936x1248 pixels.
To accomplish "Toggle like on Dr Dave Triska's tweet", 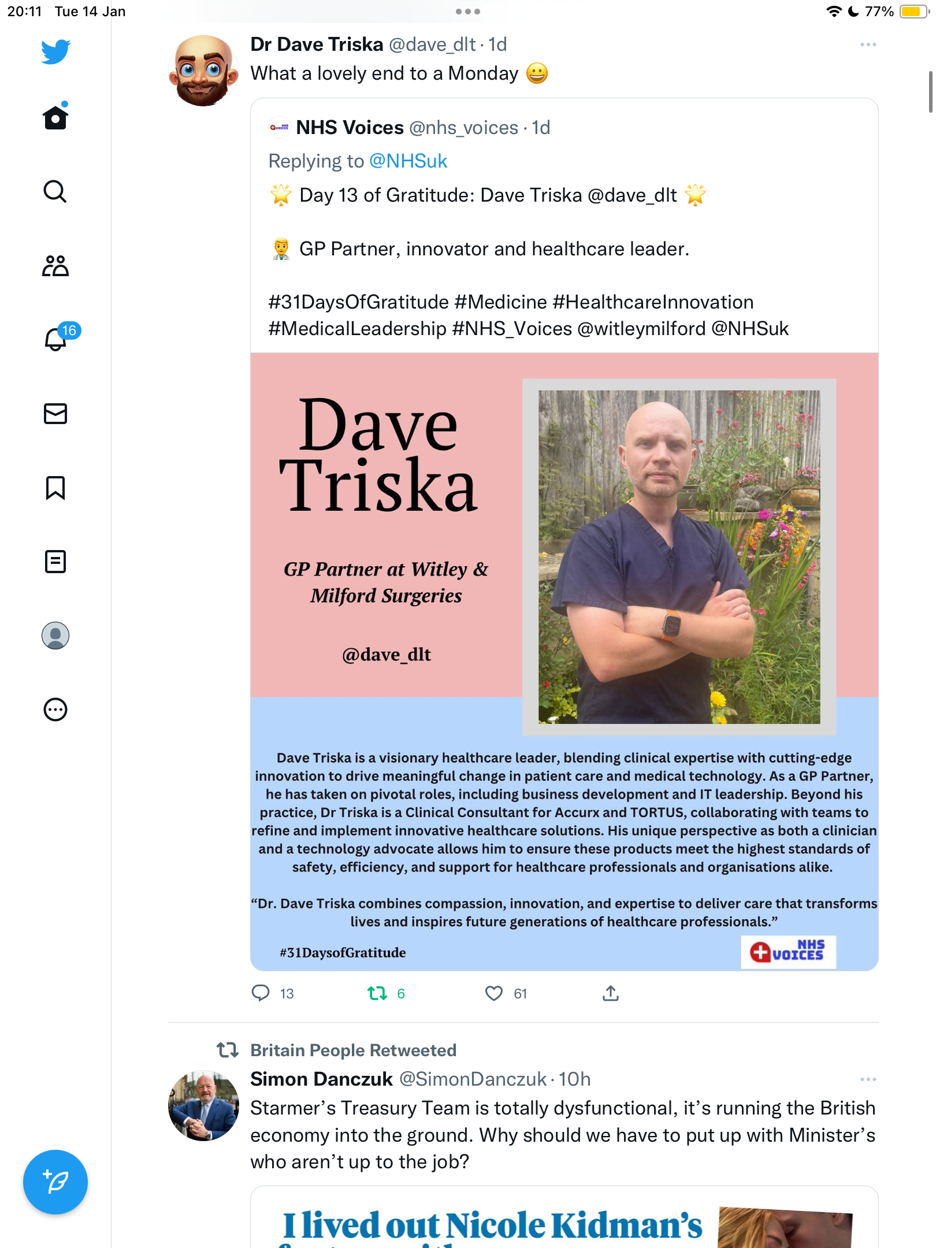I will (494, 993).
